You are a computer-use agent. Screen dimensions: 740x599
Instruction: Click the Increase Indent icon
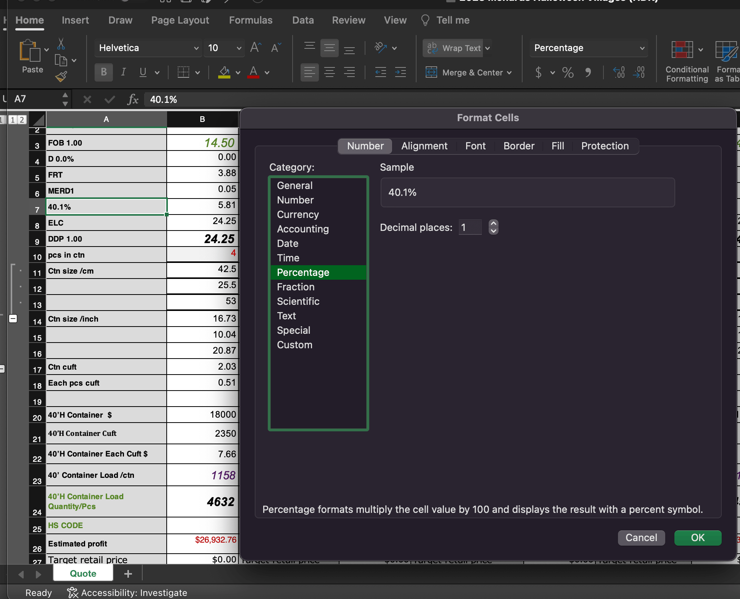click(x=401, y=72)
